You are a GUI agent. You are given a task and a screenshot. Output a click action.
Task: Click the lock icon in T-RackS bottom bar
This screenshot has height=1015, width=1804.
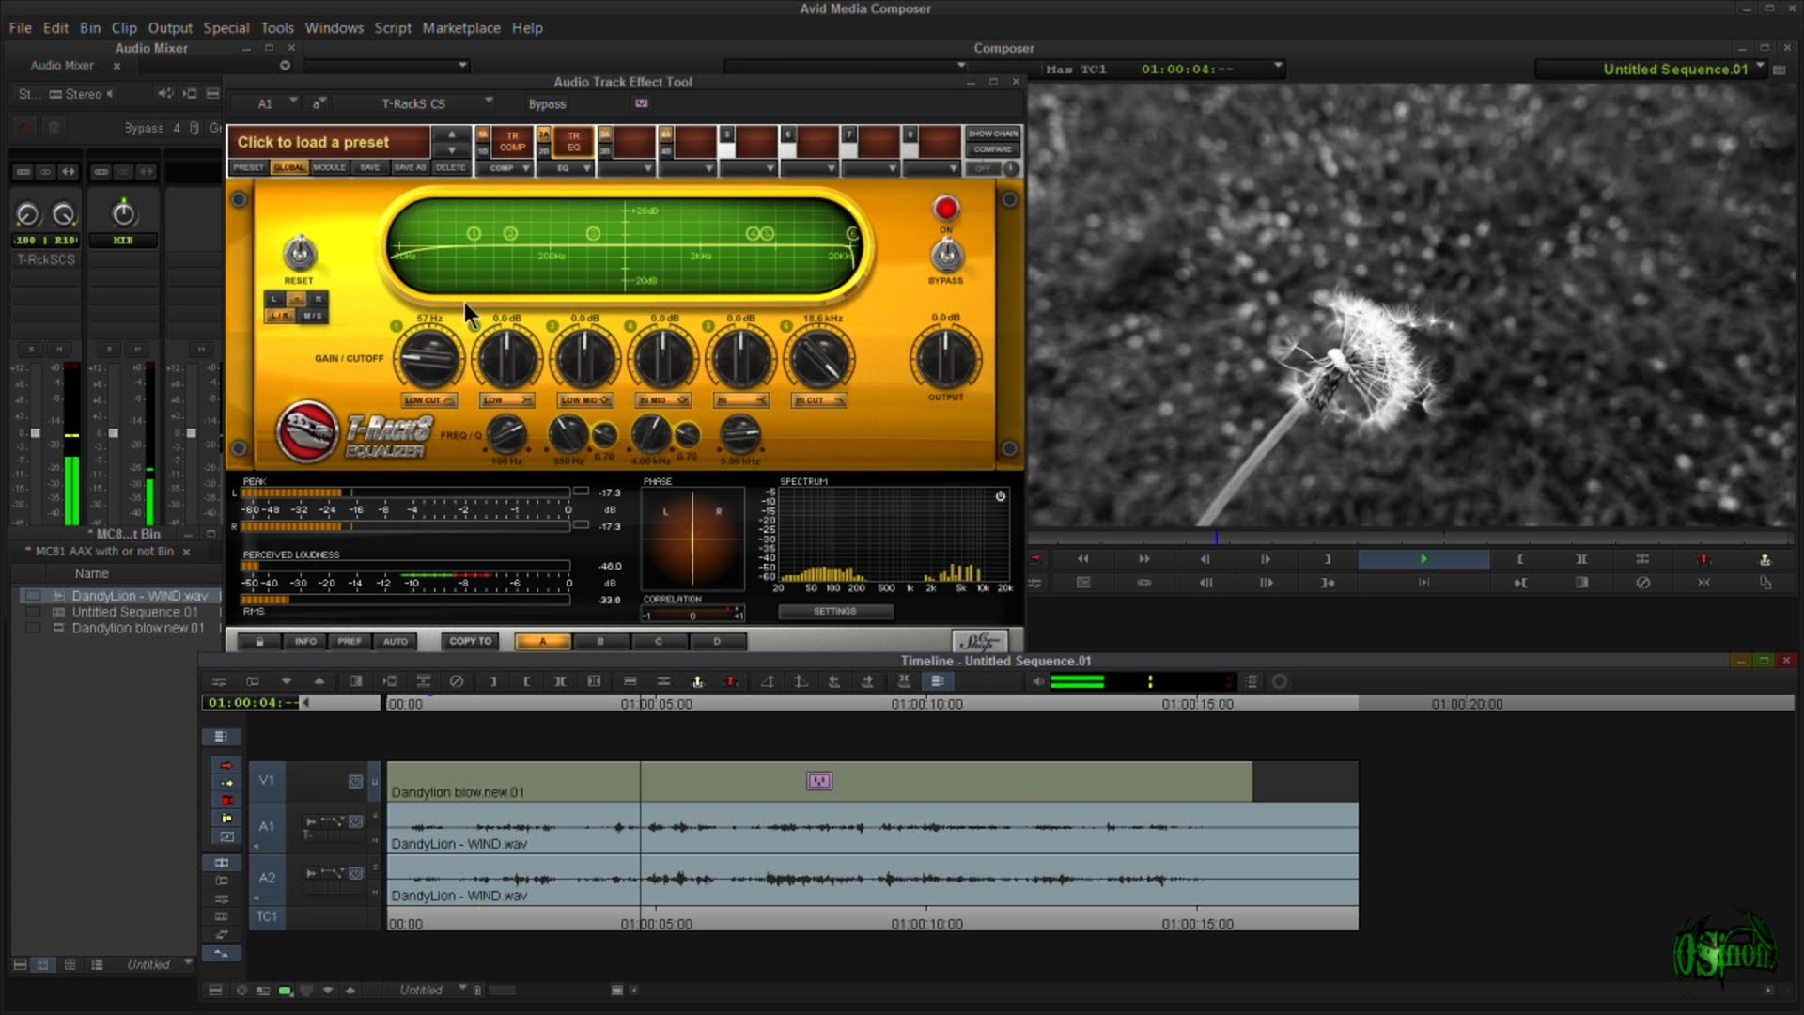259,642
